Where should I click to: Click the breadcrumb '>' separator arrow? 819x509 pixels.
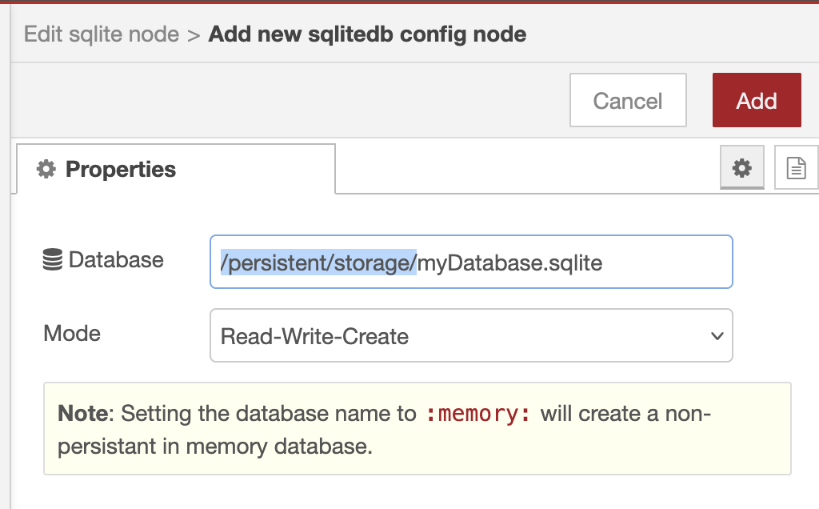click(x=193, y=35)
